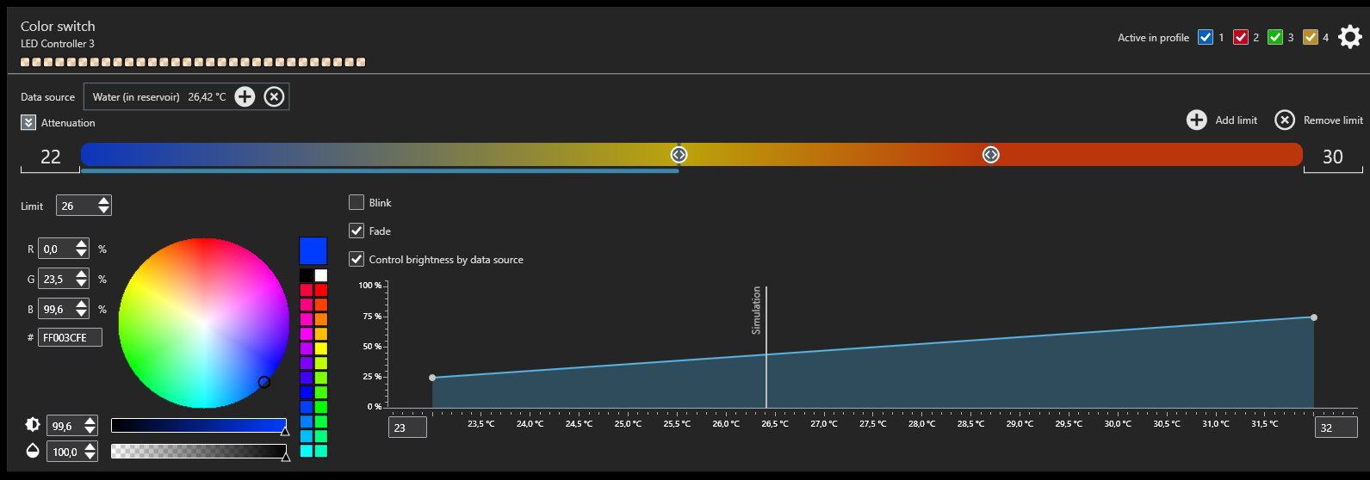Click the hex color code field
This screenshot has width=1370, height=480.
(70, 338)
